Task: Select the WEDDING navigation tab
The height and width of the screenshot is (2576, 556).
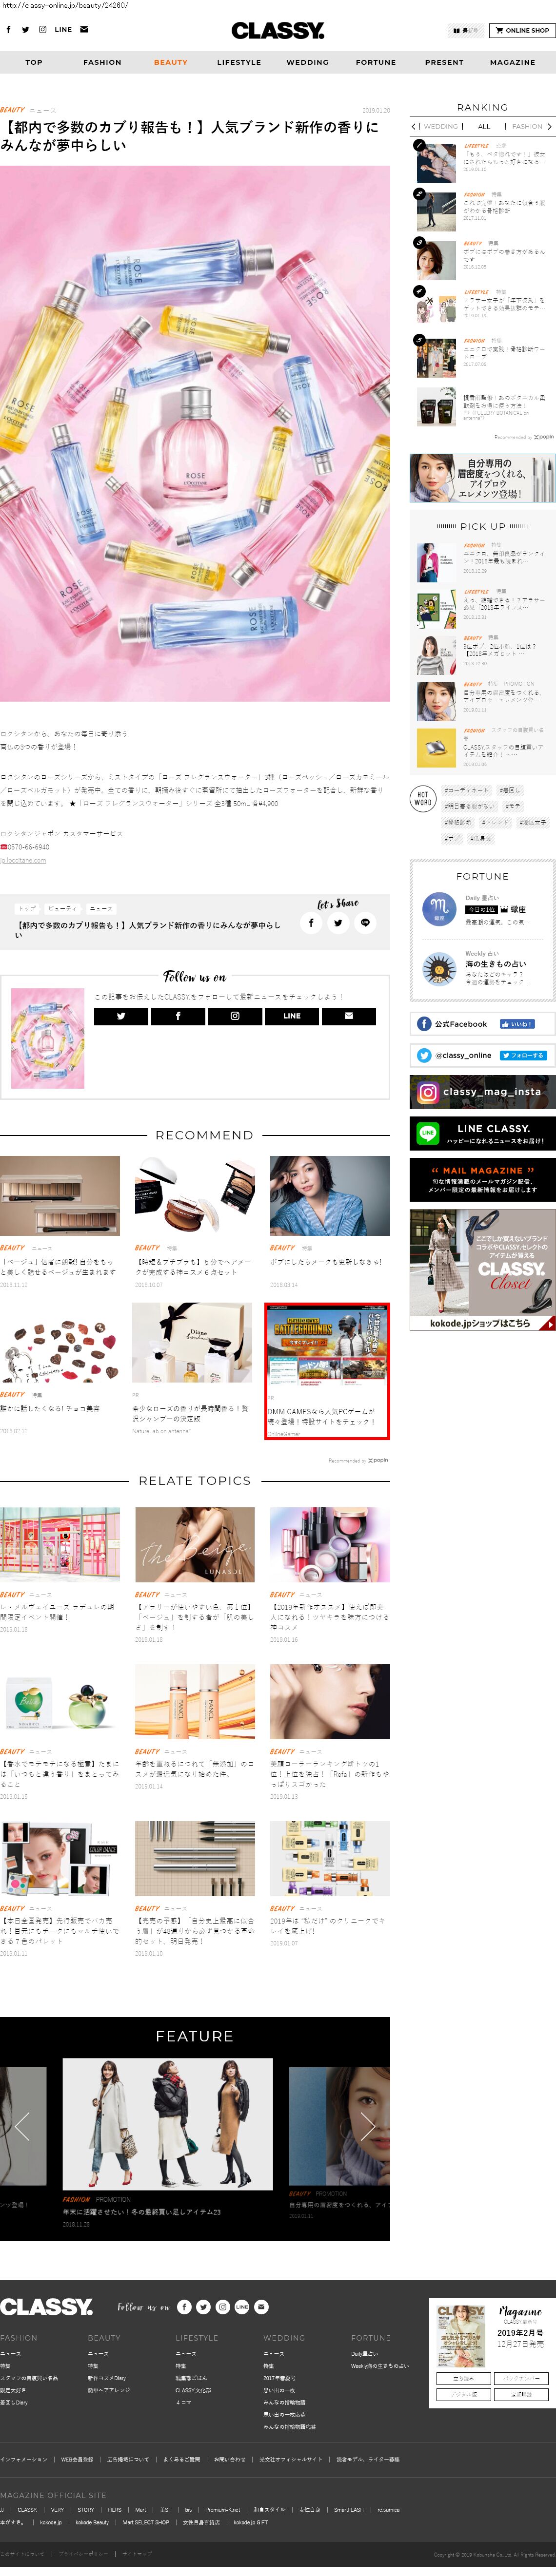Action: click(x=307, y=62)
